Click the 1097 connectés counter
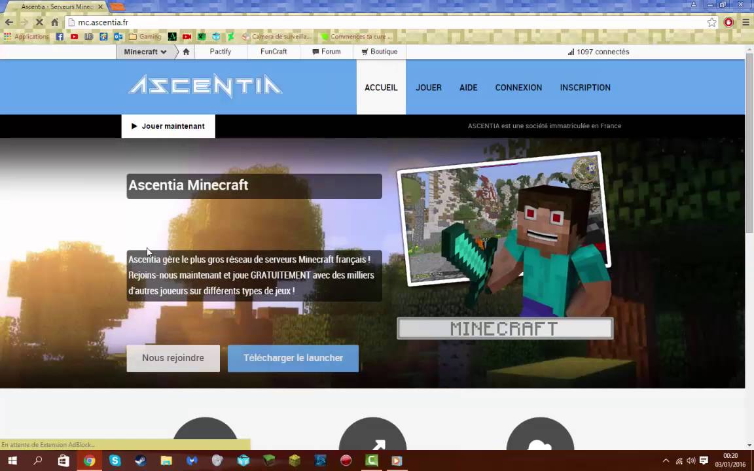The height and width of the screenshot is (471, 754). [598, 52]
